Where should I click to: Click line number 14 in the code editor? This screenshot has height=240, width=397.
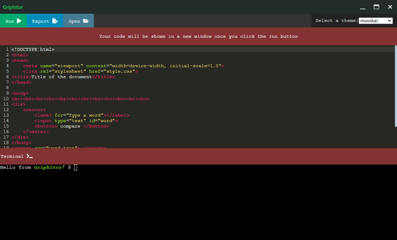pyautogui.click(x=6, y=120)
